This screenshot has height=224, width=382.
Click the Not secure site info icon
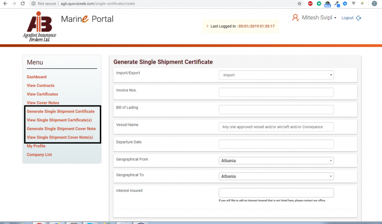pos(34,3)
